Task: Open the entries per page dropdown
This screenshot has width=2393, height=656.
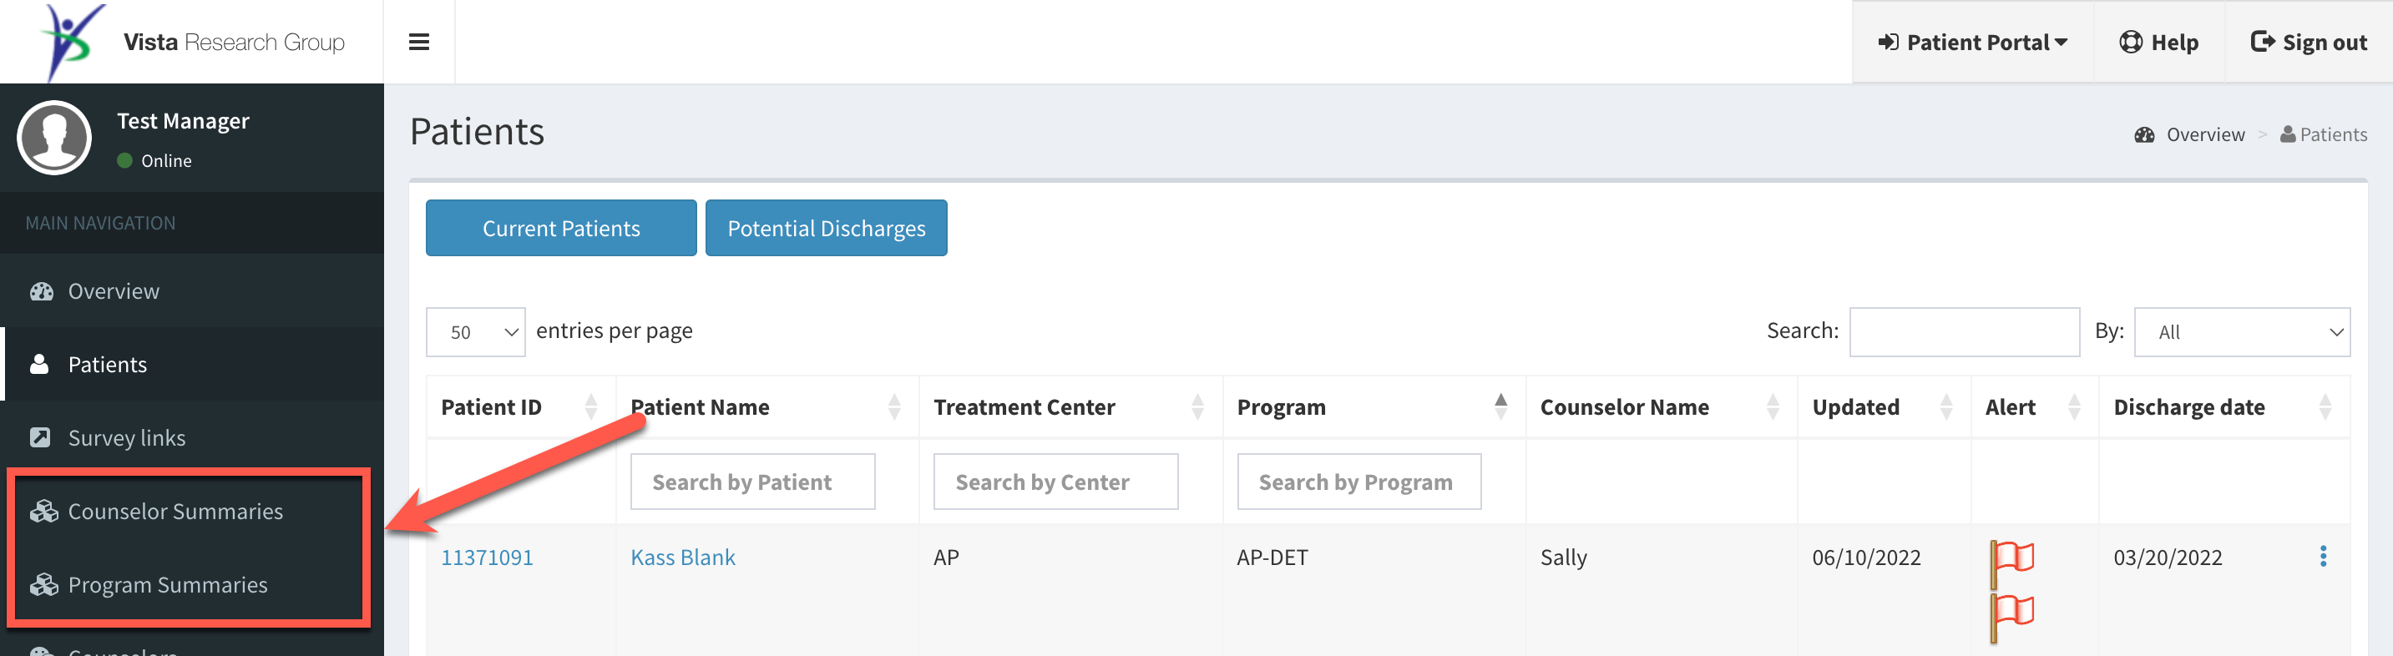Action: click(476, 331)
